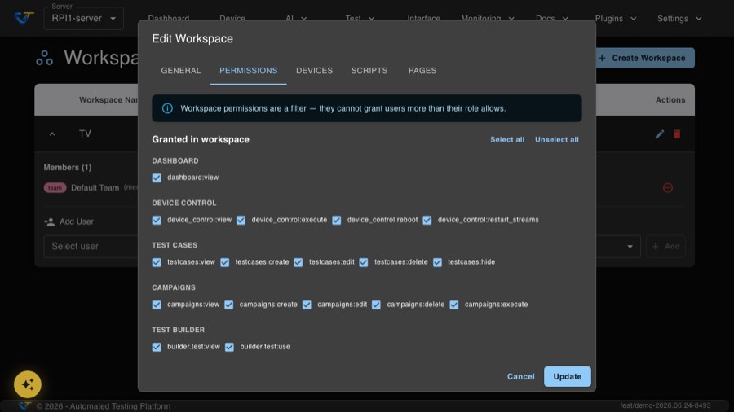
Task: Toggle builder.test:view checkbox
Action: pyautogui.click(x=157, y=347)
